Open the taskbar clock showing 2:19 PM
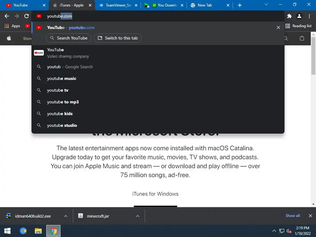Viewport: 316px width, 237px height. (x=303, y=231)
